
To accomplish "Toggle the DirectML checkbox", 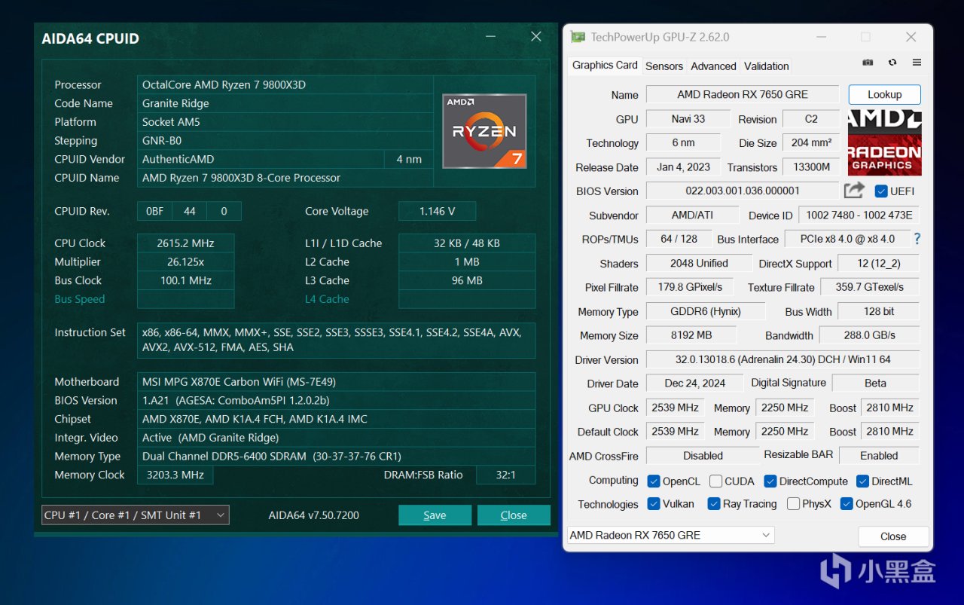I will tap(862, 481).
